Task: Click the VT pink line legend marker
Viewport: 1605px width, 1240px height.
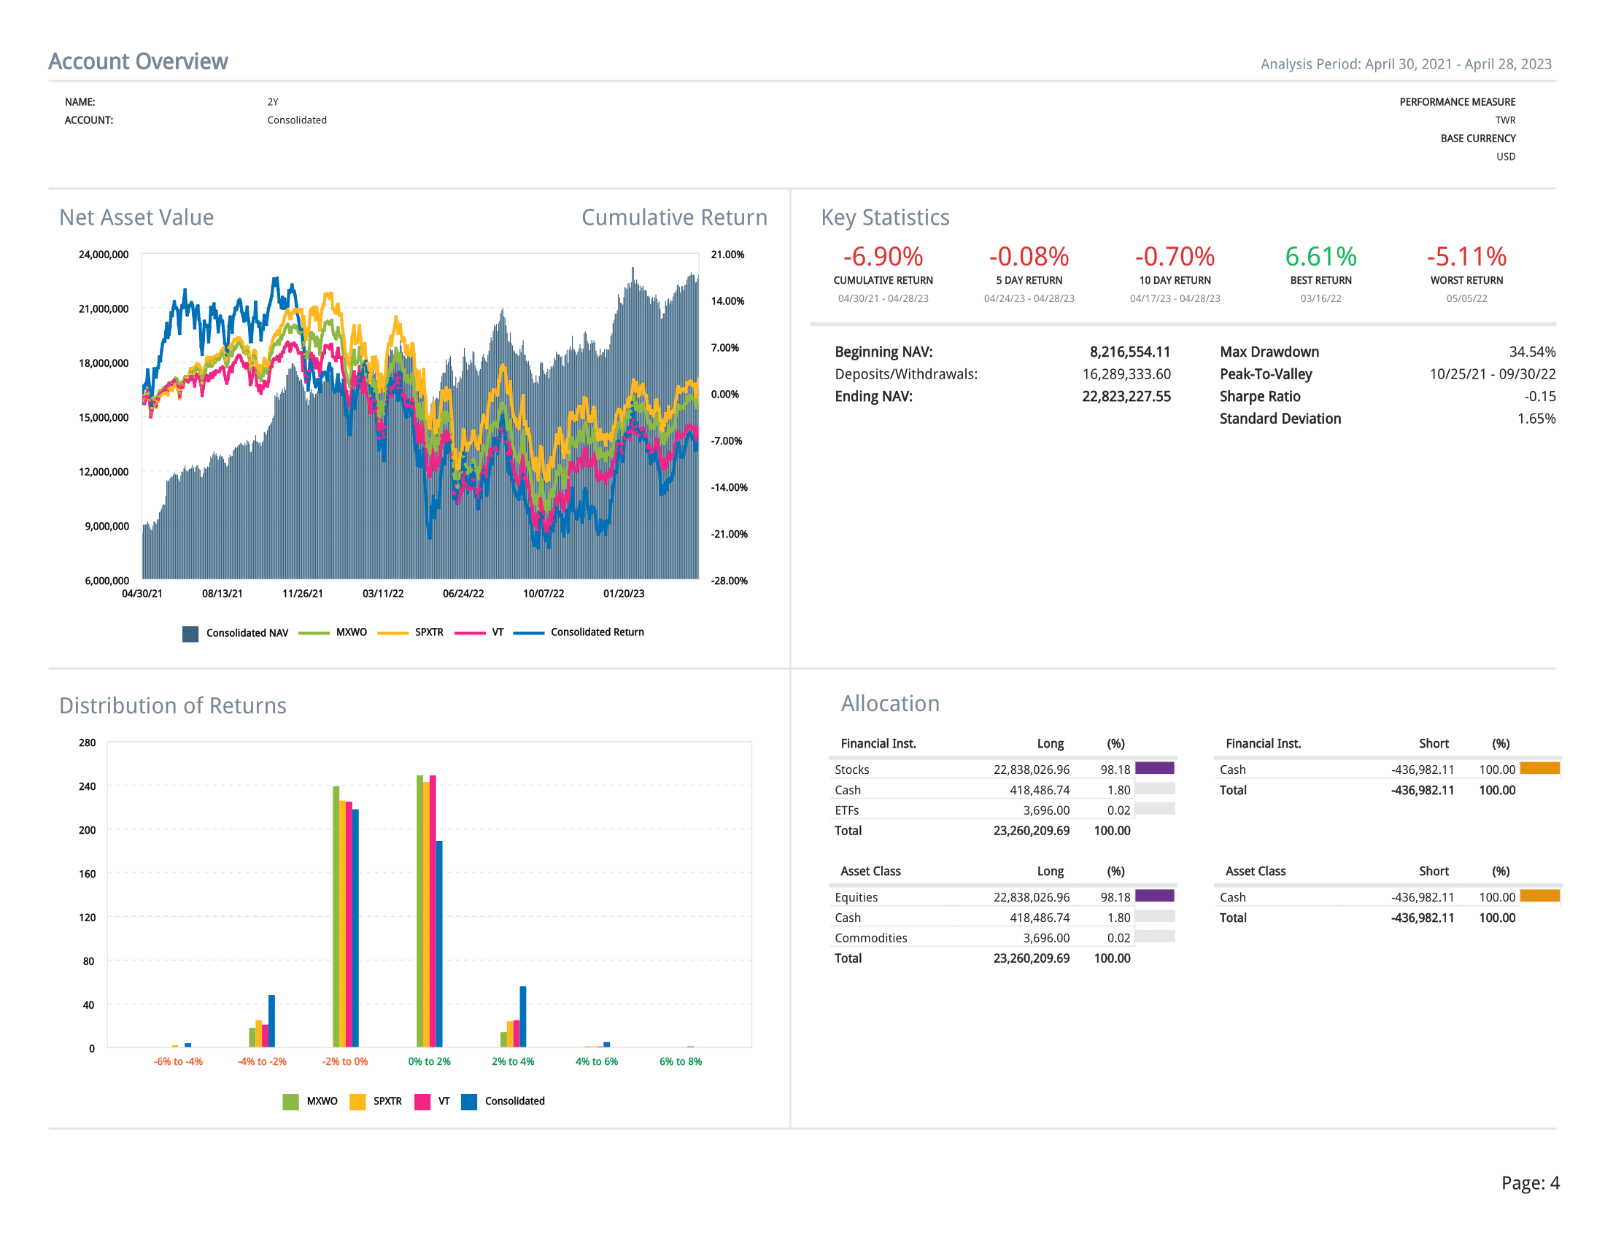Action: point(470,632)
